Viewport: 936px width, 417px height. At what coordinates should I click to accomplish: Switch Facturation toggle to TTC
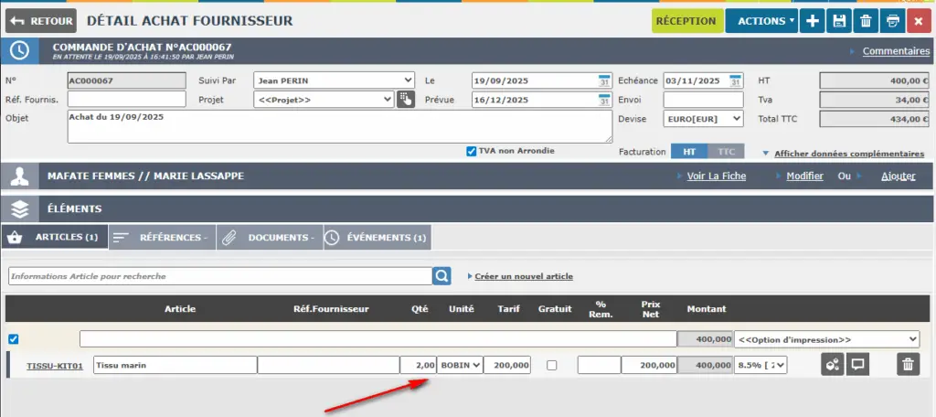[726, 152]
